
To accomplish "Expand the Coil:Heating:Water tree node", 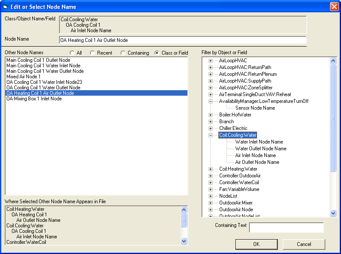I will click(x=210, y=168).
